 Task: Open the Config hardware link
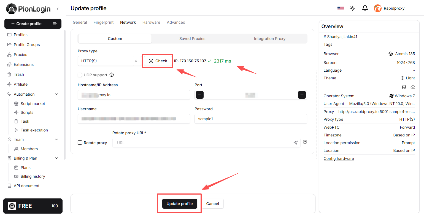pos(339,158)
